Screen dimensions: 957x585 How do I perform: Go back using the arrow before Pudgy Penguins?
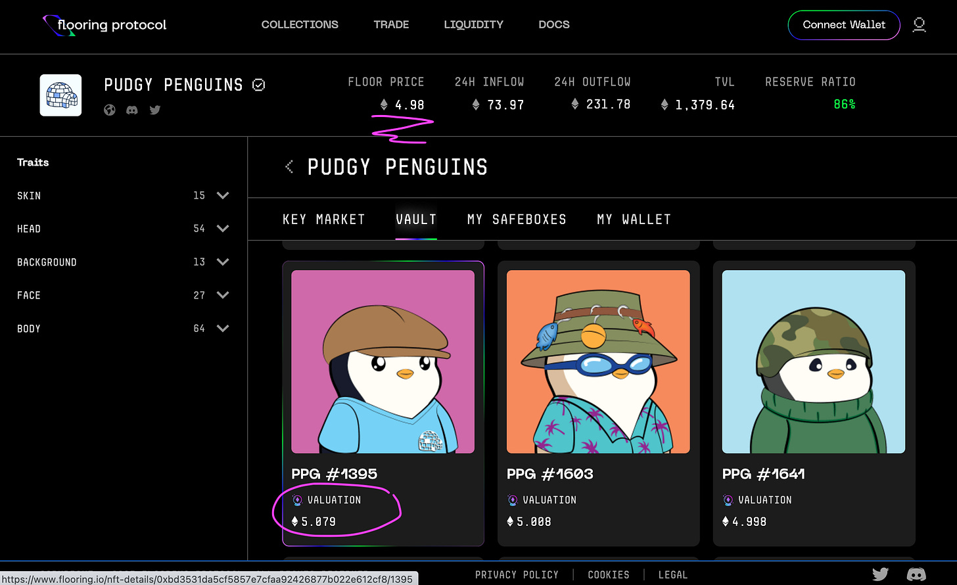coord(289,167)
